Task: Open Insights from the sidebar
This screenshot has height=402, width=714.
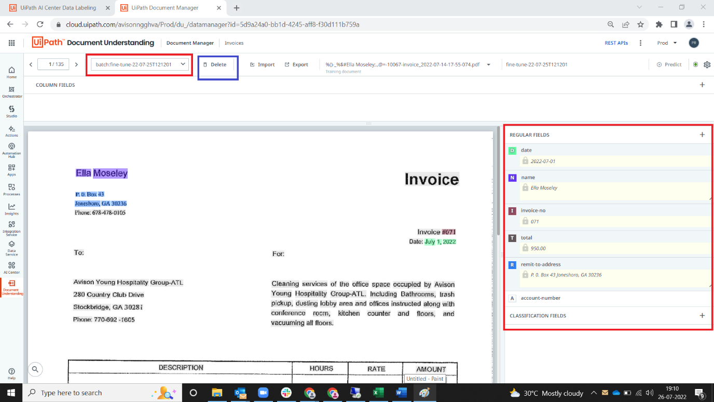Action: pyautogui.click(x=11, y=209)
